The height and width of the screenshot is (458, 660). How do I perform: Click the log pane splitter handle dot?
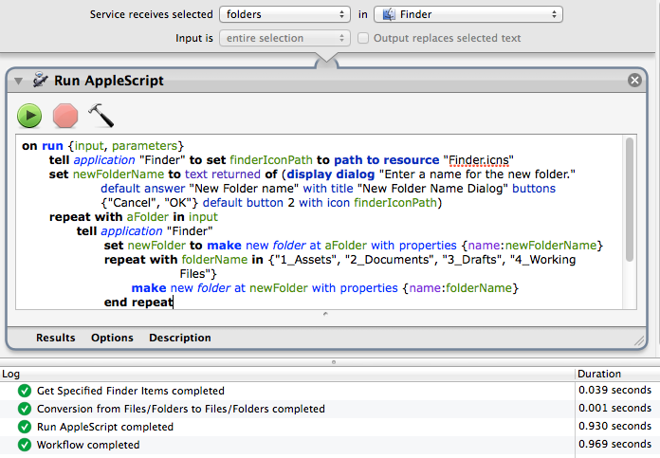(x=334, y=362)
